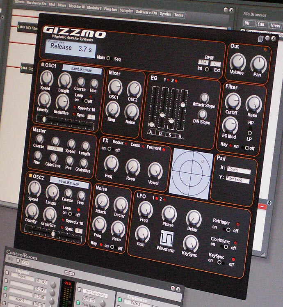Switch Filter HP/LP mode toggle
Viewport: 283px width, 307px height.
click(249, 131)
